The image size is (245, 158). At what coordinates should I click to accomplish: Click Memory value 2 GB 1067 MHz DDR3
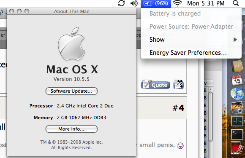(82, 118)
